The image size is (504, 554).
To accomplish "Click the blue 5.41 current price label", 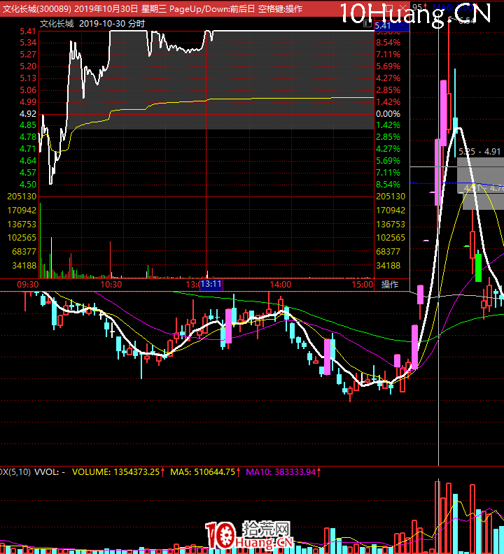I will (392, 25).
